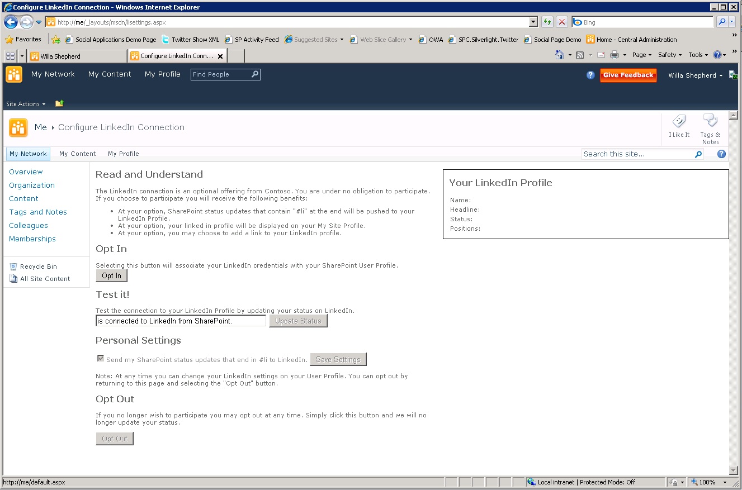The image size is (742, 490).
Task: Click the browser Back arrow button
Action: [x=11, y=22]
